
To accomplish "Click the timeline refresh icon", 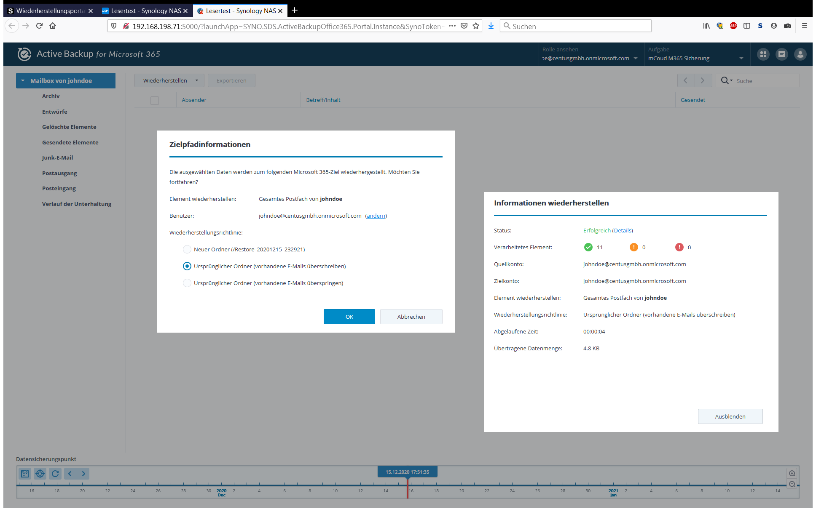I will pyautogui.click(x=55, y=474).
